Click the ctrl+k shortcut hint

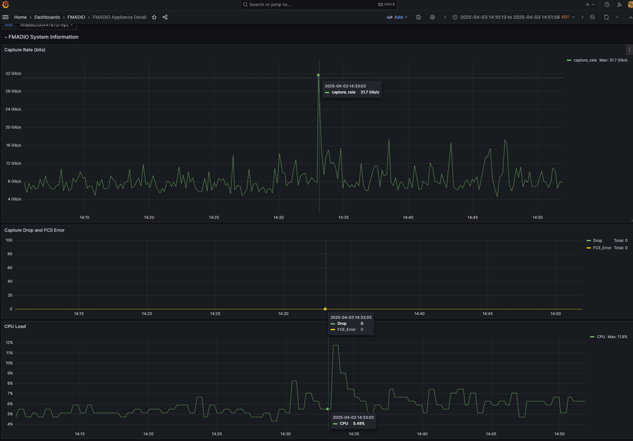(386, 4)
